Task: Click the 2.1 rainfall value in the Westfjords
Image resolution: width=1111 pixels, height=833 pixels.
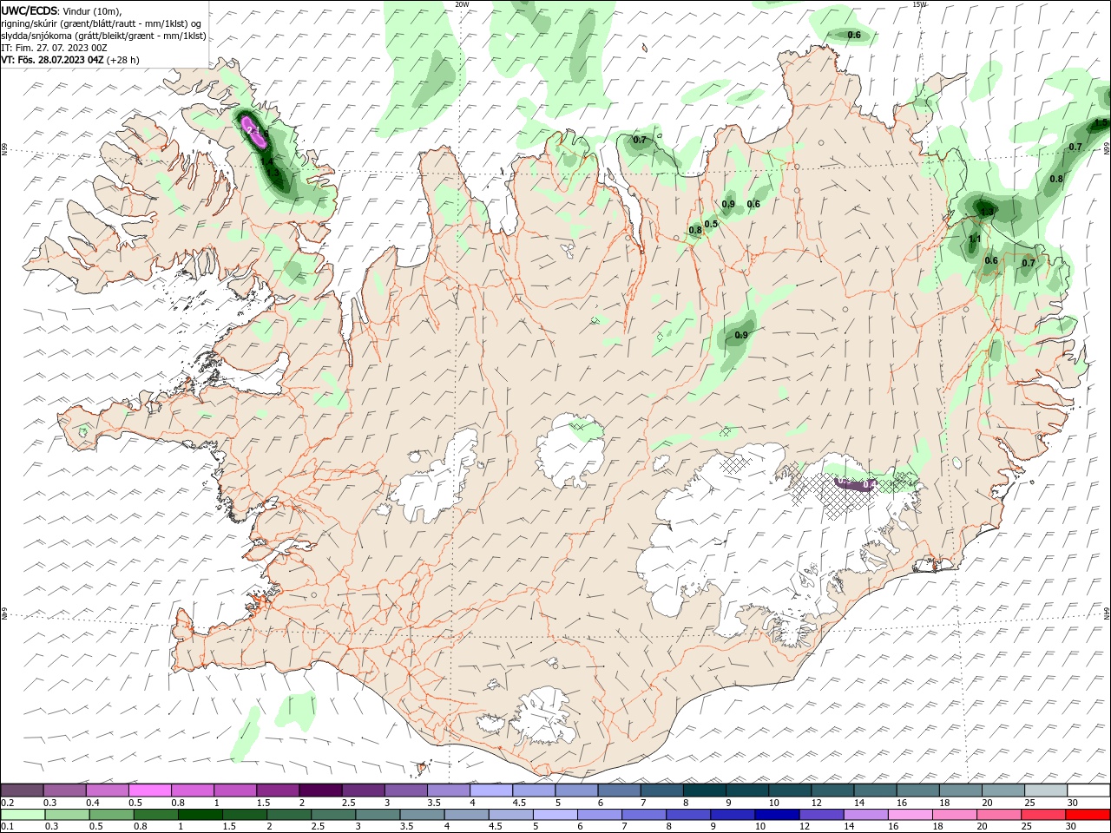Action: (x=253, y=130)
